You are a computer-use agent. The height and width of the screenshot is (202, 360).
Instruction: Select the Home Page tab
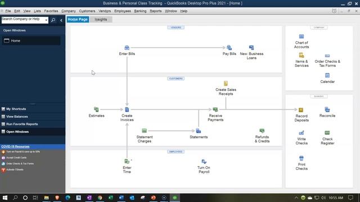coord(78,20)
